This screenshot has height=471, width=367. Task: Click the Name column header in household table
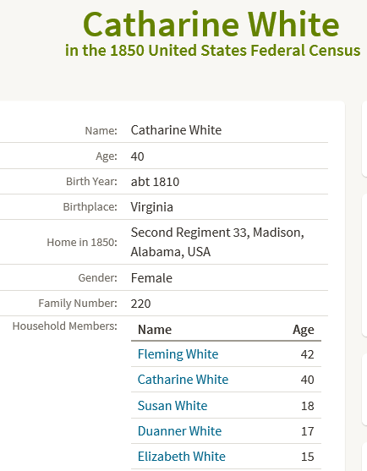pyautogui.click(x=155, y=330)
